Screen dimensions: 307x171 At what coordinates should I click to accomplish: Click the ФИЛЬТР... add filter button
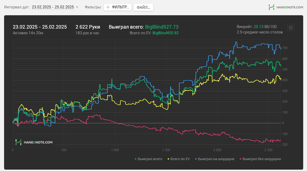(x=118, y=7)
